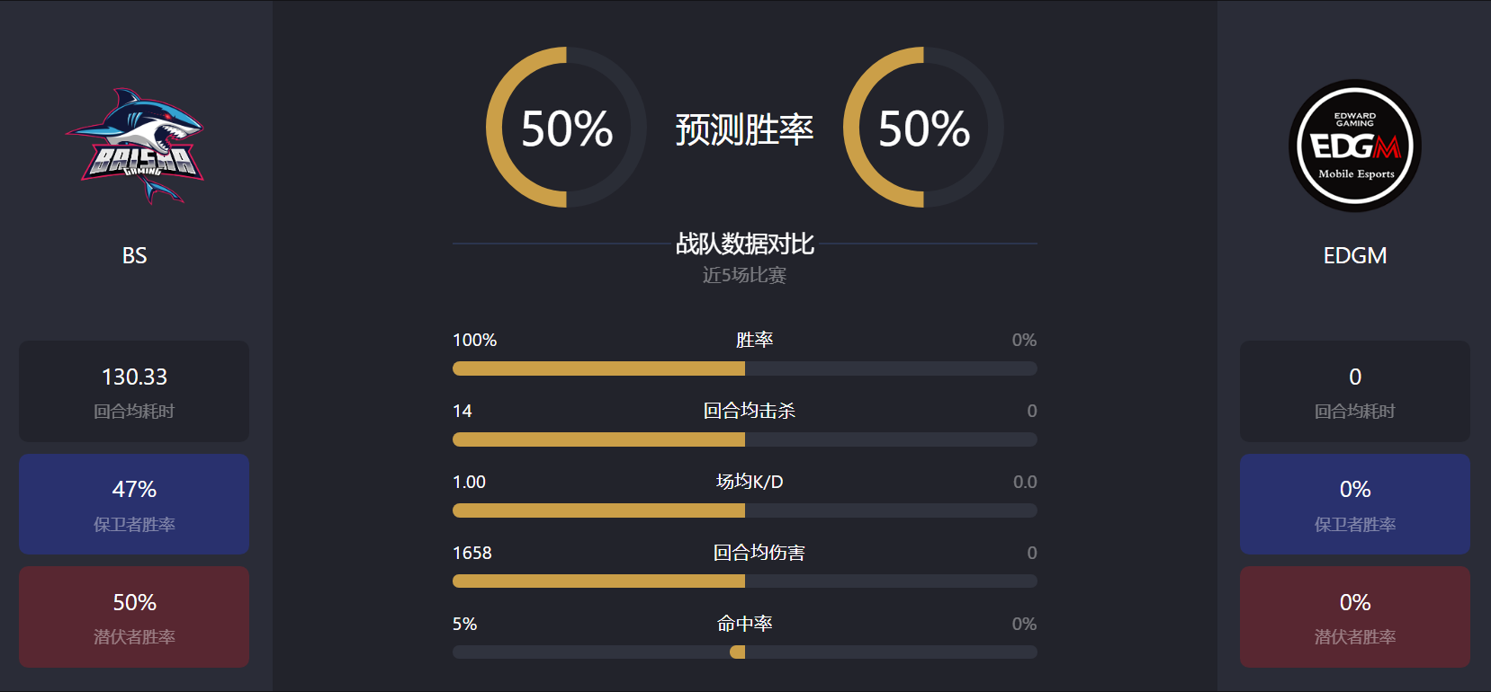Open BS 130.33 回合均耗时 card
This screenshot has width=1491, height=692.
click(x=134, y=391)
